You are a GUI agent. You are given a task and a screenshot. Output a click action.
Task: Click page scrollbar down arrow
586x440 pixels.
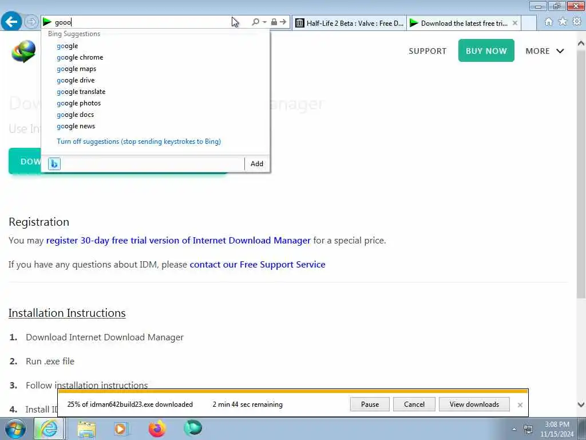click(x=581, y=404)
